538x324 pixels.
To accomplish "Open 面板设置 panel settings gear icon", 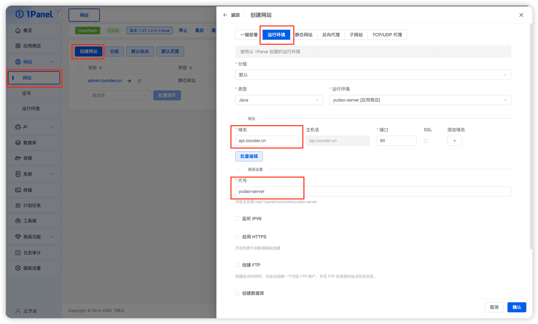I will [18, 268].
